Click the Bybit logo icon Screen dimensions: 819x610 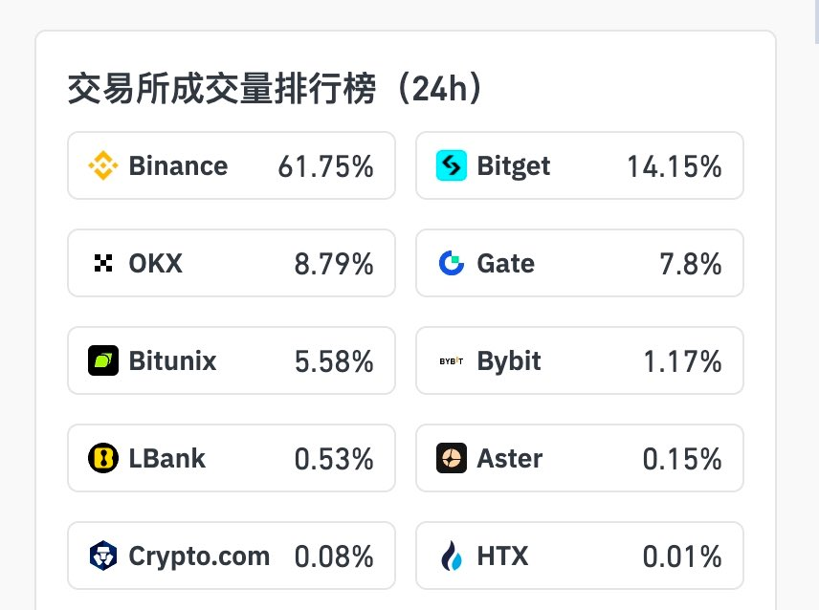coord(451,360)
